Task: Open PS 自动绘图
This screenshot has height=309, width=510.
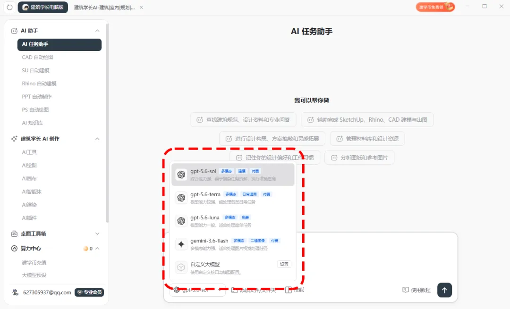Action: pos(35,110)
